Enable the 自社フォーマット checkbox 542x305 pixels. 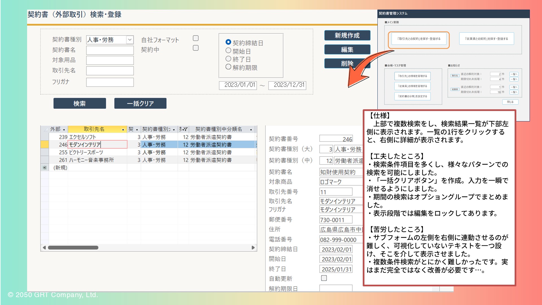click(196, 38)
